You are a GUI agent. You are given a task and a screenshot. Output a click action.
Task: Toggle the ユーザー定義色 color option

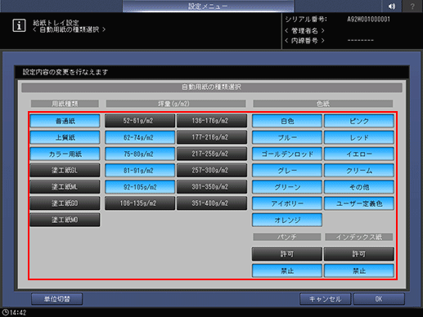pyautogui.click(x=359, y=203)
